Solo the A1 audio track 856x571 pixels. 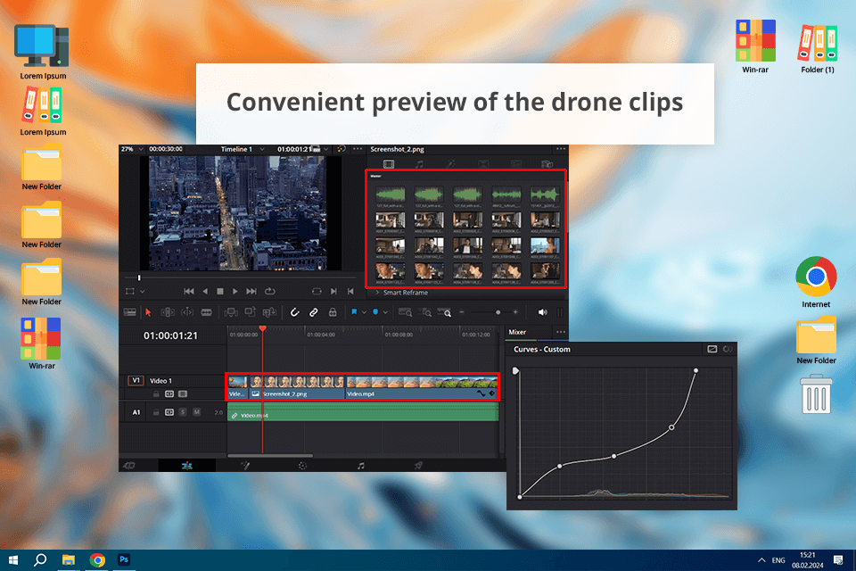coord(183,412)
